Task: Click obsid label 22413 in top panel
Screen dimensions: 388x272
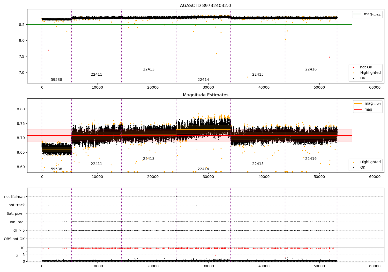Action: 149,69
